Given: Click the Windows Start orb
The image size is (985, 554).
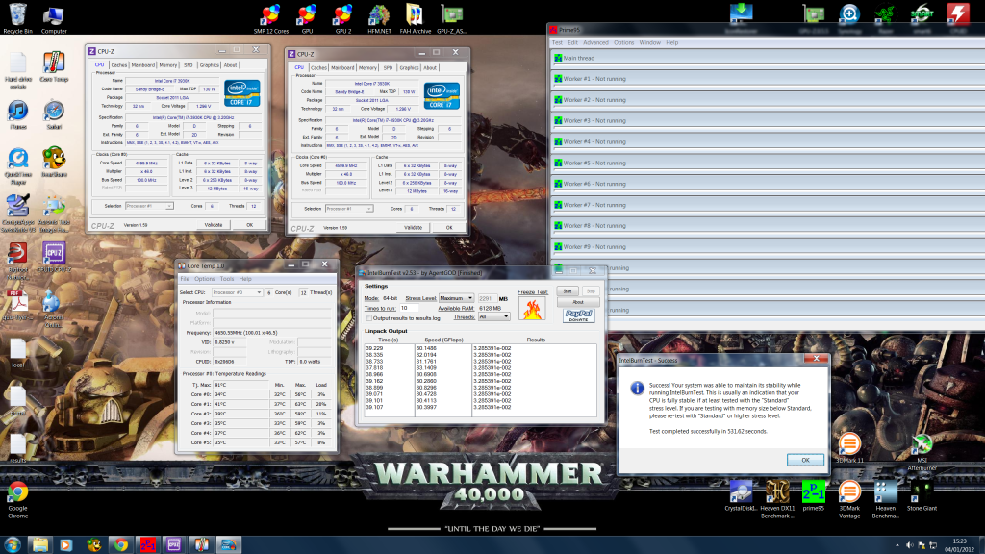Looking at the screenshot, I should pos(13,543).
